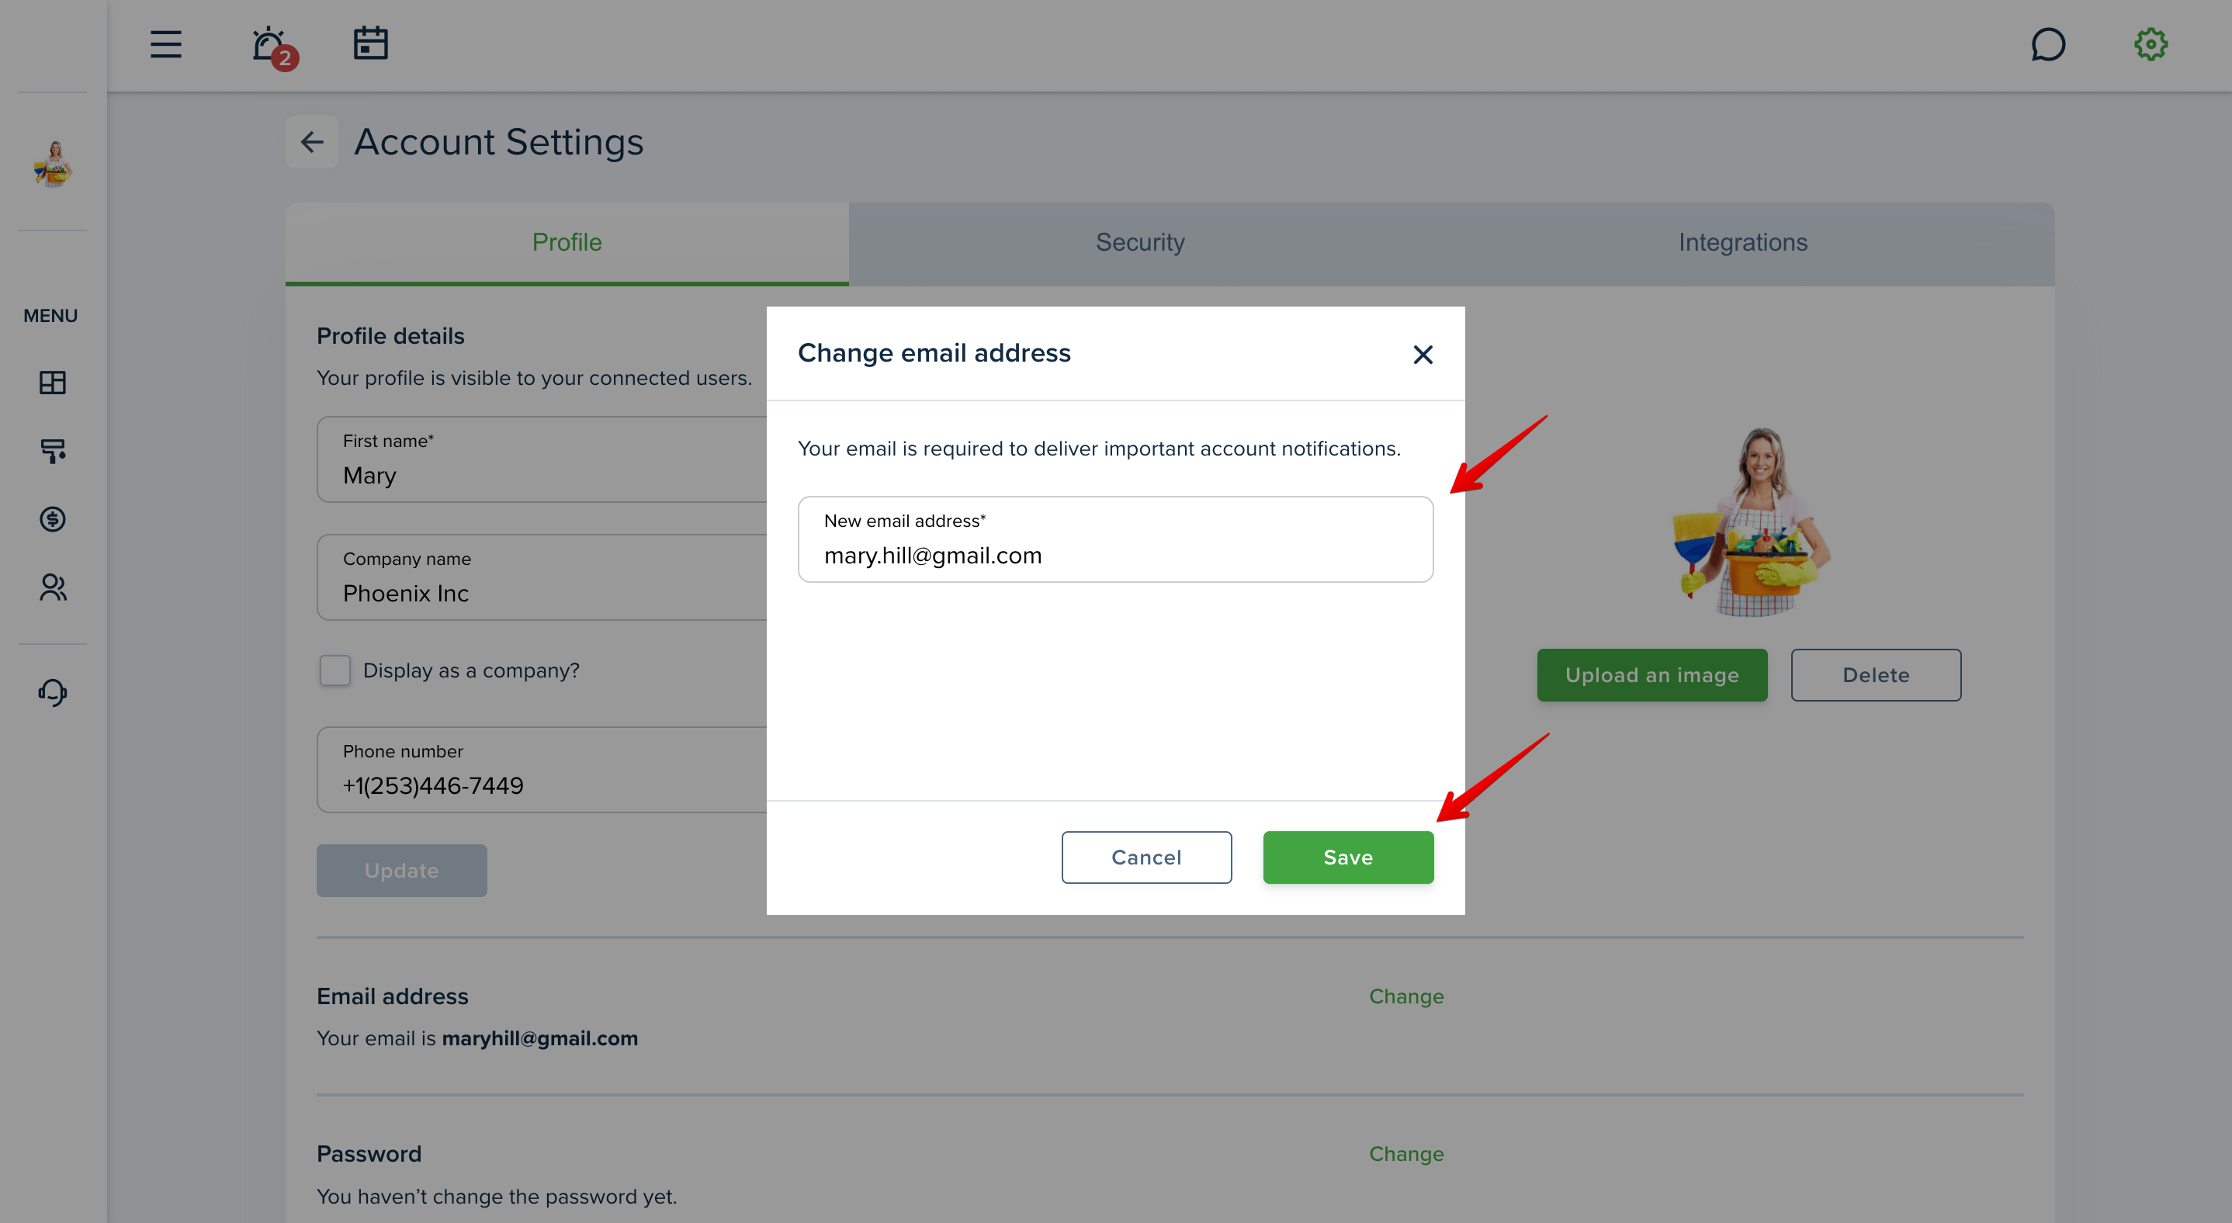The width and height of the screenshot is (2232, 1223).
Task: Open the chat bubble icon
Action: pos(2048,44)
